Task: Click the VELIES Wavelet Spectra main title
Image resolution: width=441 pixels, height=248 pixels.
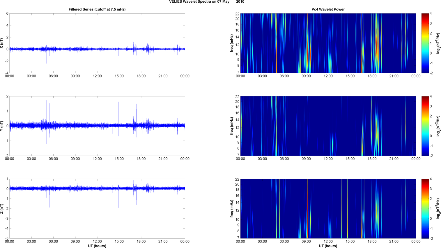Action: [x=206, y=2]
